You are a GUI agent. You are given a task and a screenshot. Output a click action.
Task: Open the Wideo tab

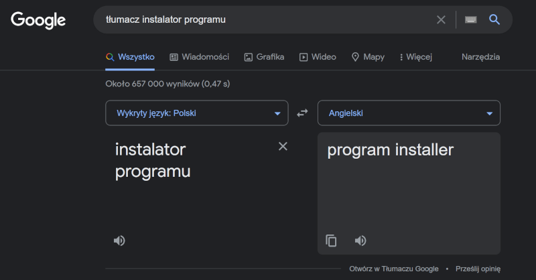(318, 57)
